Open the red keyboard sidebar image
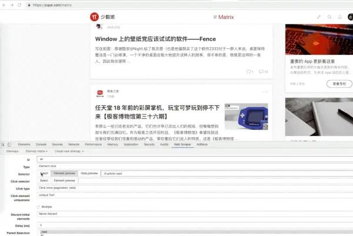This screenshot has width=353, height=236. click(319, 39)
